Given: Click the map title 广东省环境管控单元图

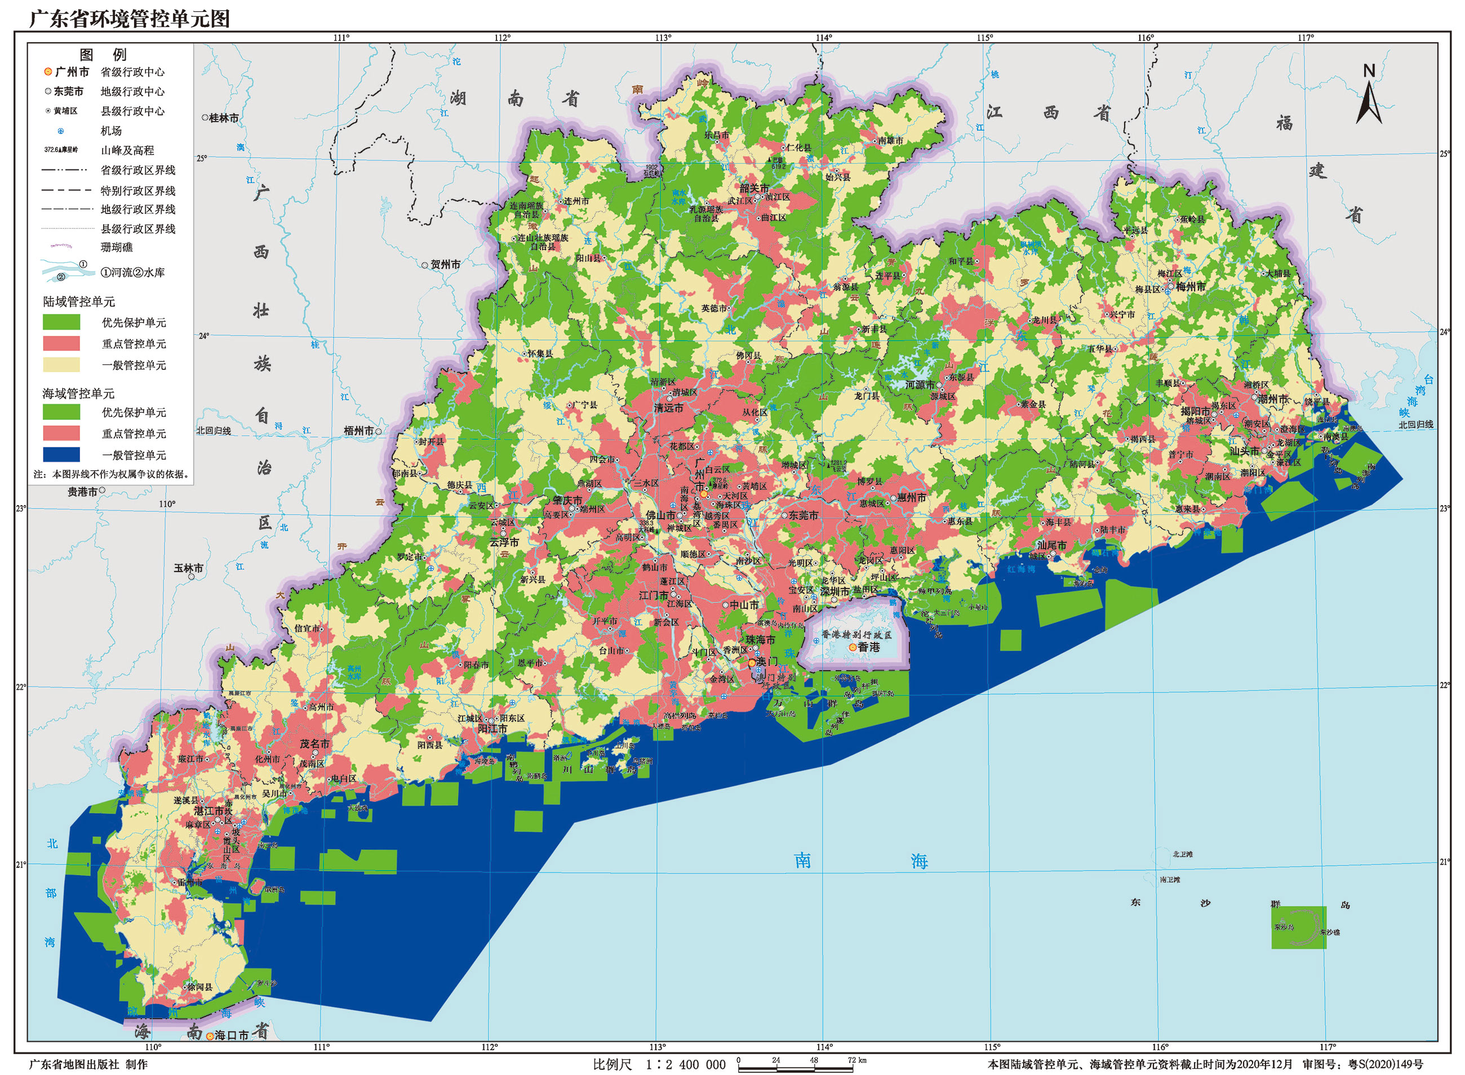Looking at the screenshot, I should point(130,18).
